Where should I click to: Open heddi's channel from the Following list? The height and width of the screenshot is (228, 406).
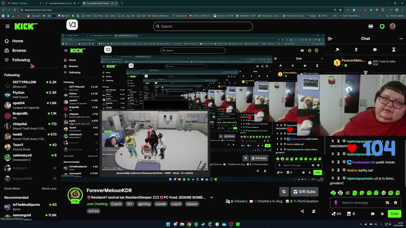tap(30, 136)
